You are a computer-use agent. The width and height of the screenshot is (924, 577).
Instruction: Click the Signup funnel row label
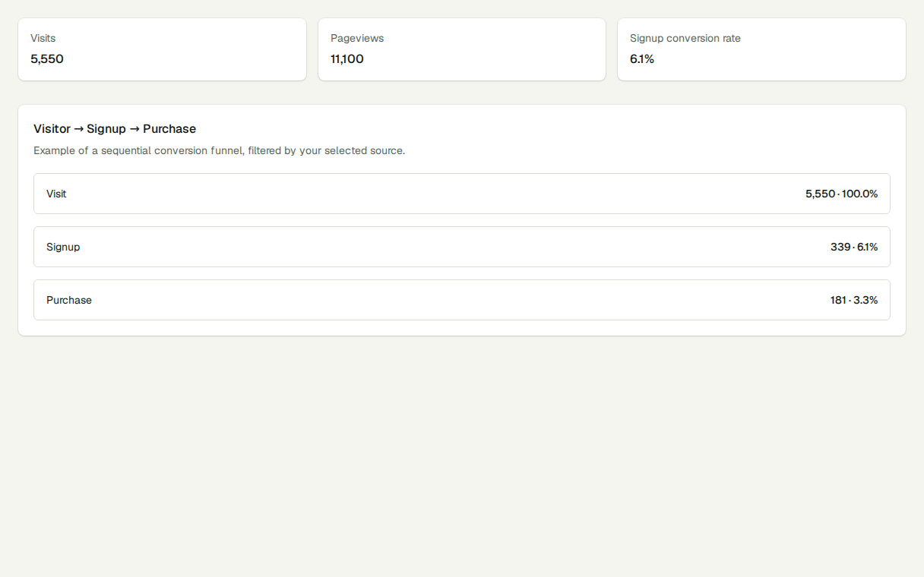click(x=63, y=247)
